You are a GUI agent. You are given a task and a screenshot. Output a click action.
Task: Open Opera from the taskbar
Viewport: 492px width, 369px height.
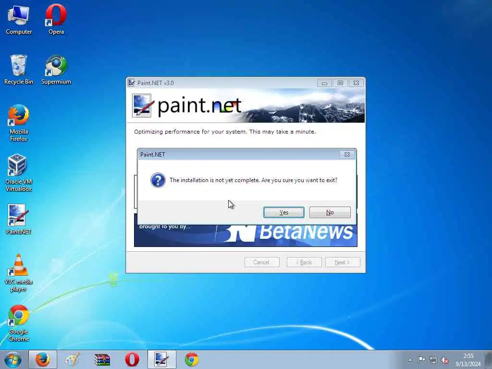132,359
